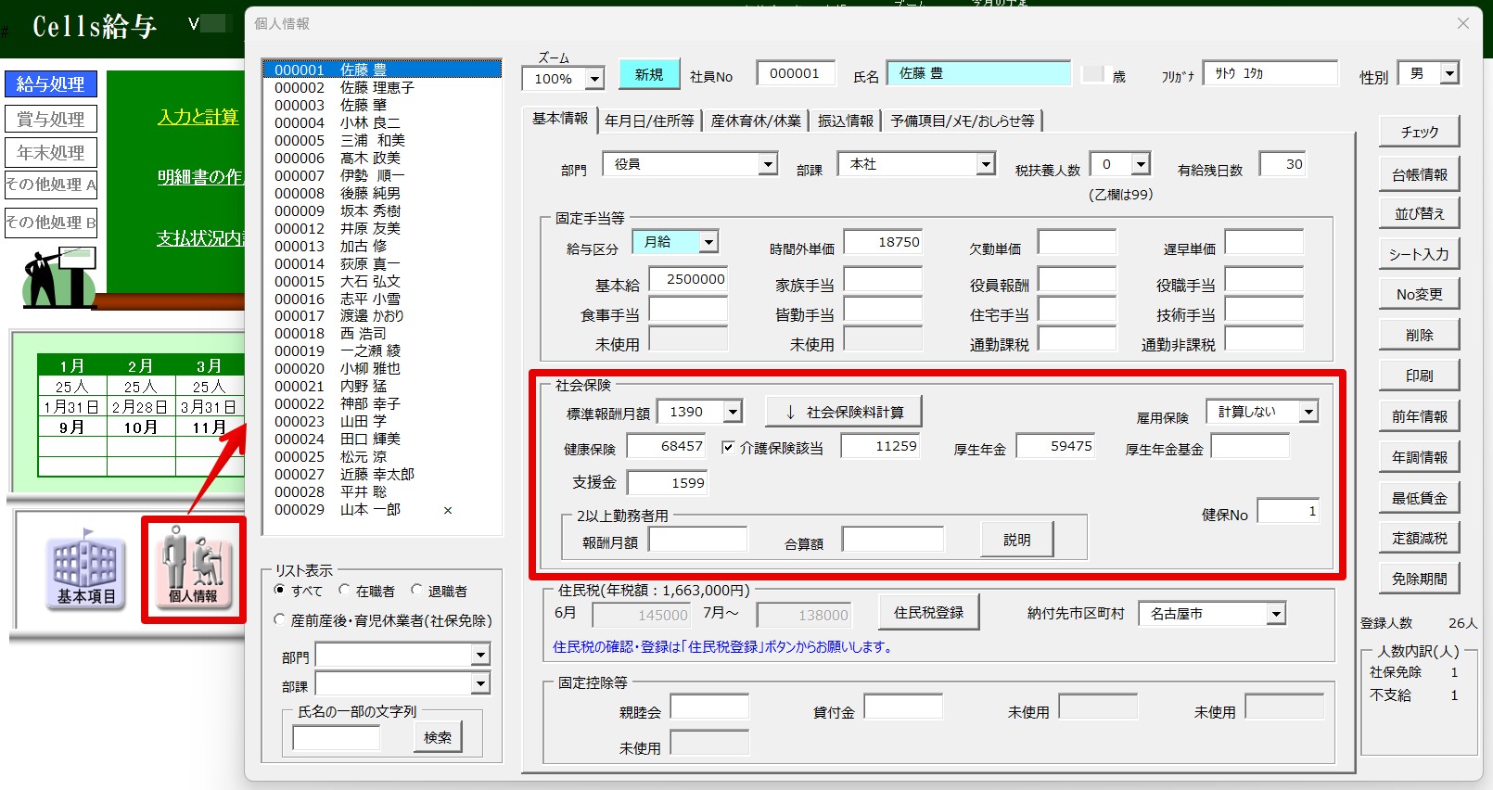The width and height of the screenshot is (1493, 790).
Task: Click the 最低賃金 button
Action: [x=1419, y=498]
